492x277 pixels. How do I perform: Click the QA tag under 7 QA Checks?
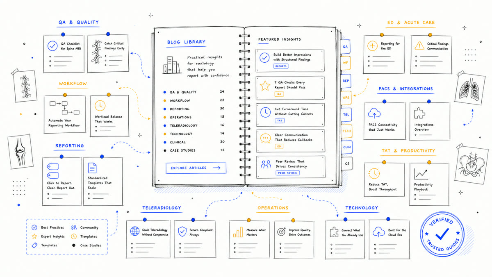tap(279, 94)
